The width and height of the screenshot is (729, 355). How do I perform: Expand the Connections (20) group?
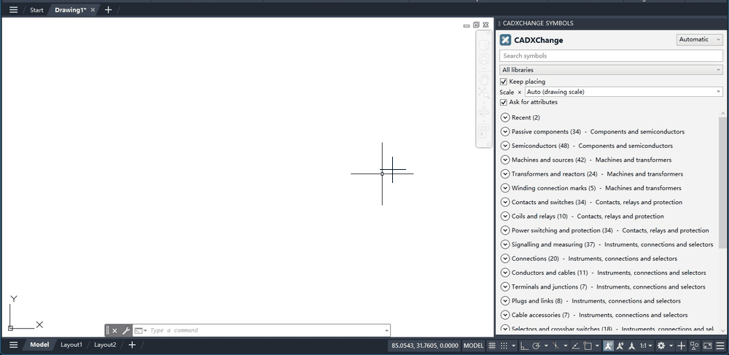point(505,258)
